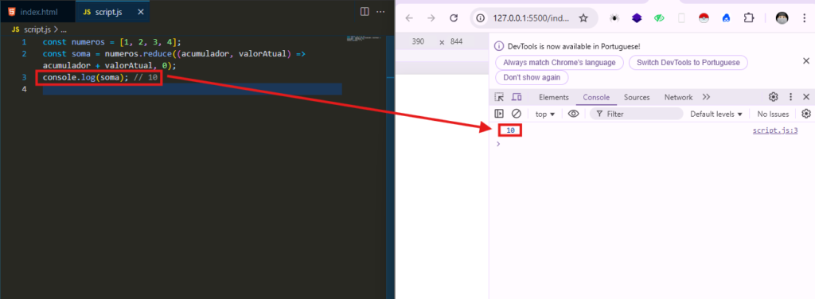
Task: Edit the device height value 844
Action: pyautogui.click(x=456, y=41)
